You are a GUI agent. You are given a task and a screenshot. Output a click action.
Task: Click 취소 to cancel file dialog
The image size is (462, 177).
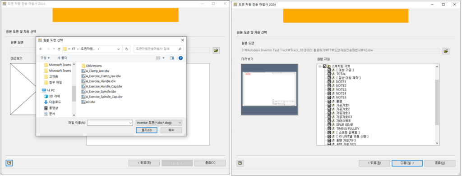click(x=171, y=130)
